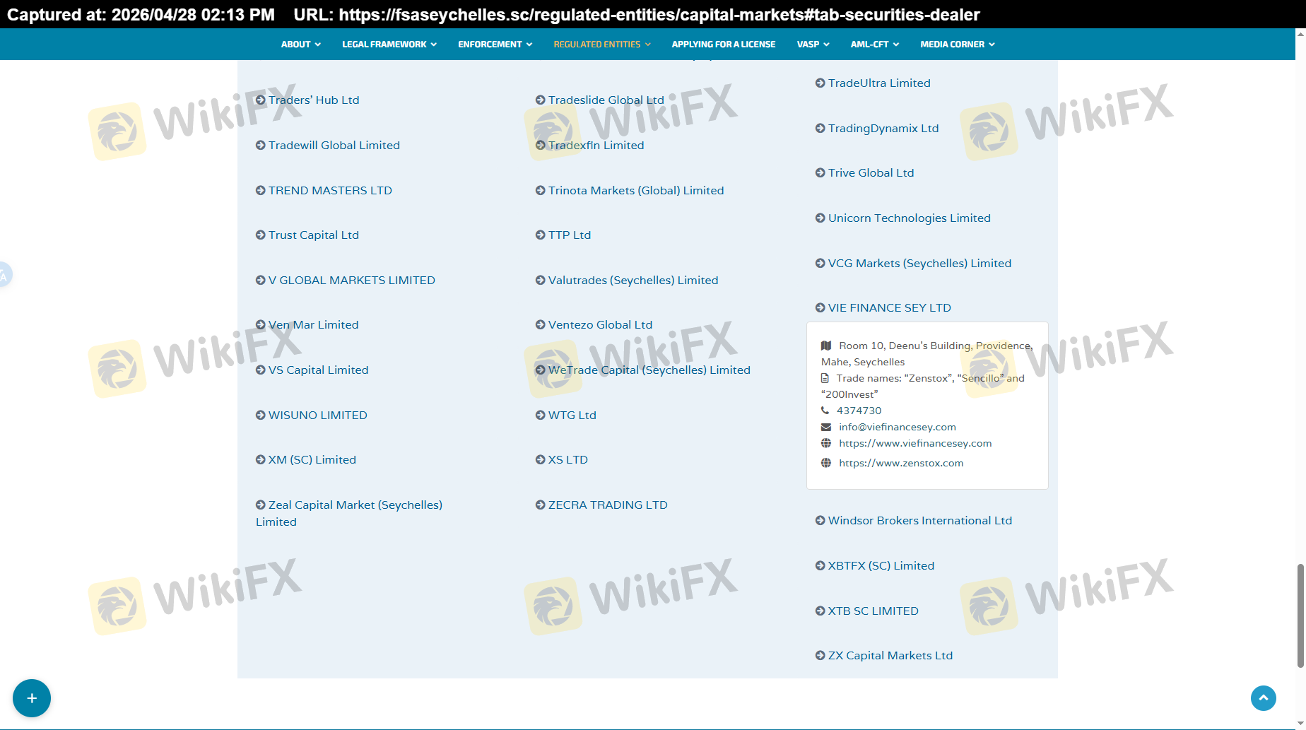Click the arrow icon beside Tradeslide Global Ltd
Viewport: 1306px width, 730px height.
(541, 100)
